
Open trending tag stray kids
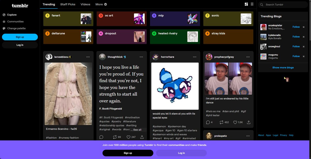click(x=228, y=37)
